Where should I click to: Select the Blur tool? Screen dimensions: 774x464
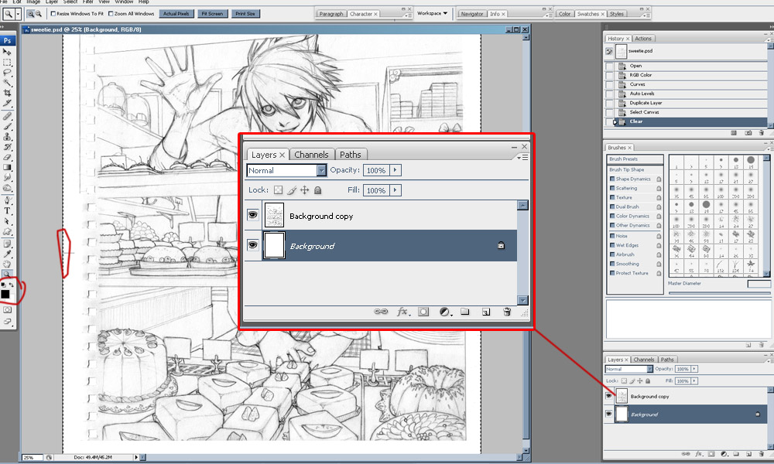coord(7,178)
